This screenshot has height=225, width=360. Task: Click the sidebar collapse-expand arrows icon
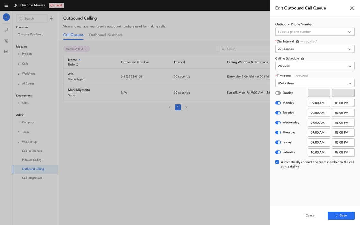click(51, 18)
